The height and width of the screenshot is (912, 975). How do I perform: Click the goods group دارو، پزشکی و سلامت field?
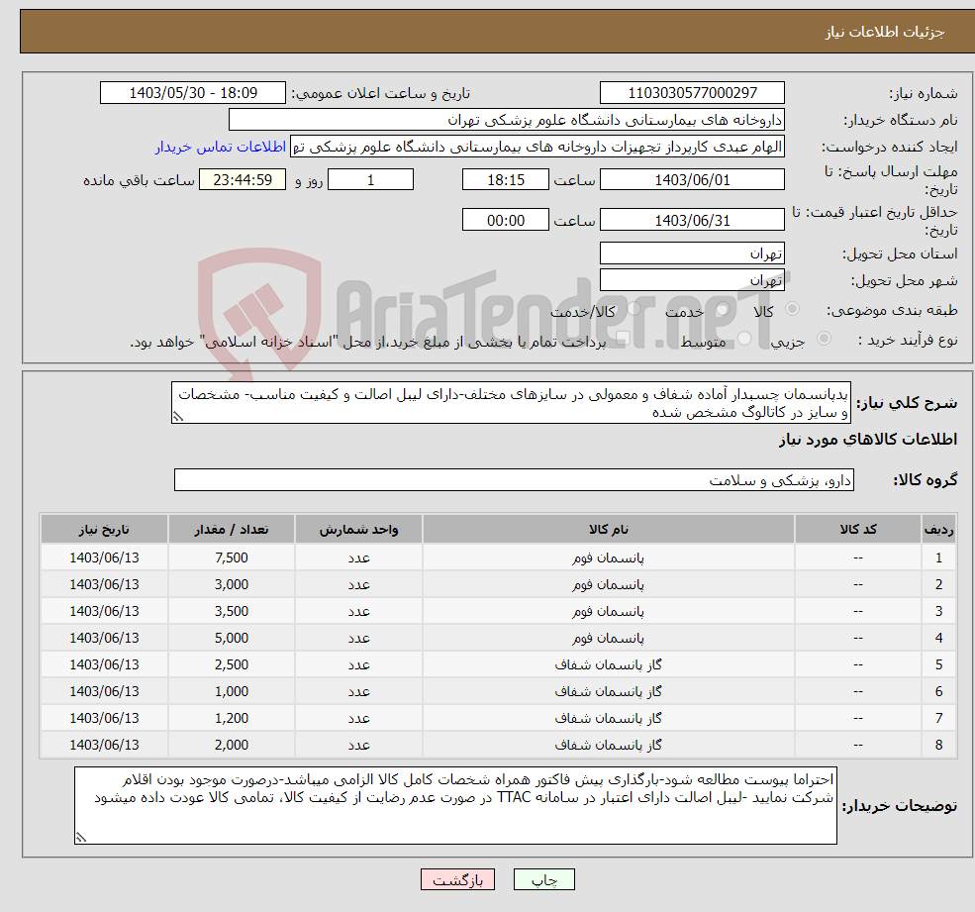pos(515,480)
